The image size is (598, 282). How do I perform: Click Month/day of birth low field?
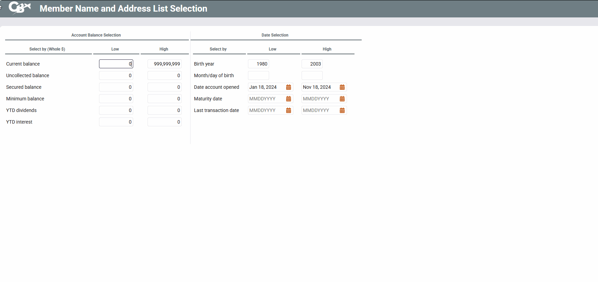(258, 75)
